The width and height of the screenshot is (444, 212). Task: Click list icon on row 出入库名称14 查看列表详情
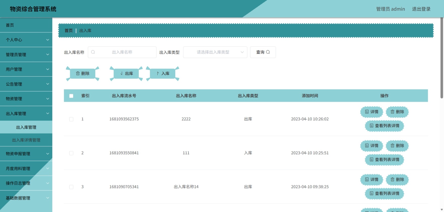pos(371,193)
